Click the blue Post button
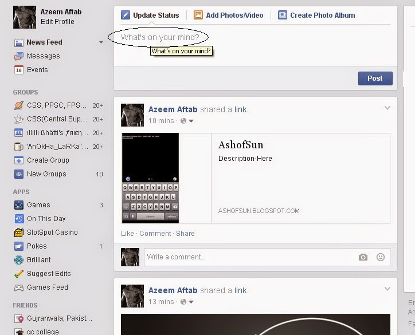Image resolution: width=415 pixels, height=335 pixels. (375, 78)
